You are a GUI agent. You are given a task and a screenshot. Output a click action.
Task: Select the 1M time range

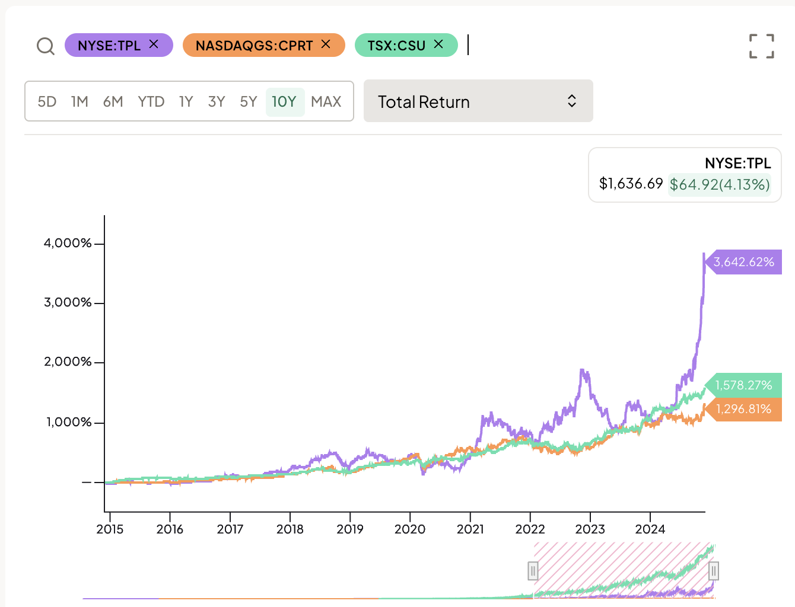point(79,102)
